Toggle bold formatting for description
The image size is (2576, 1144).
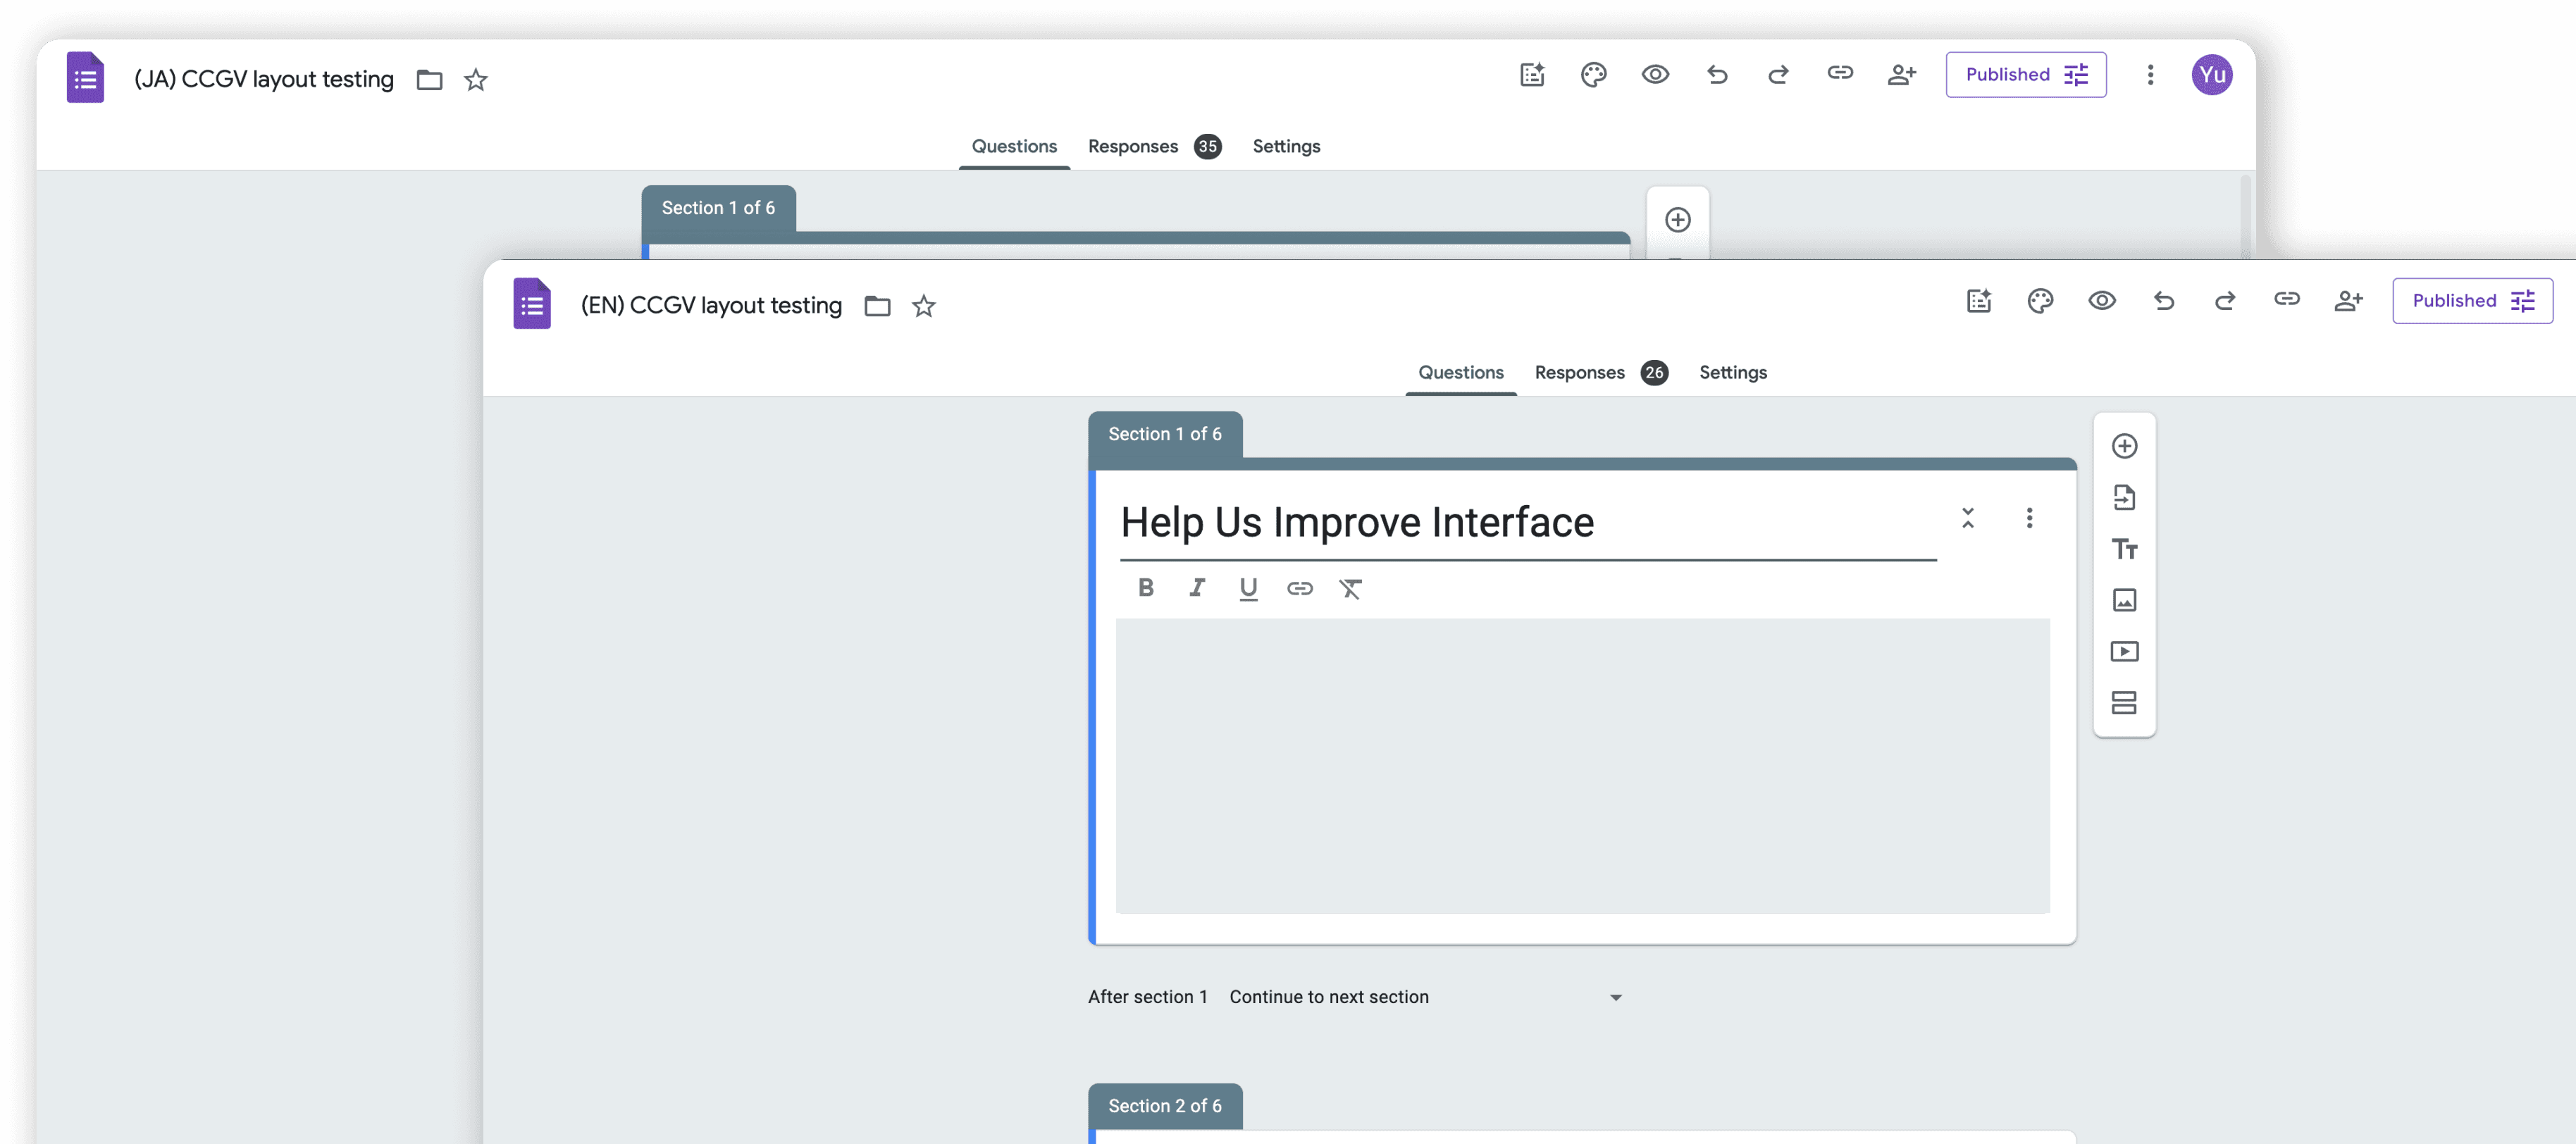pos(1146,588)
